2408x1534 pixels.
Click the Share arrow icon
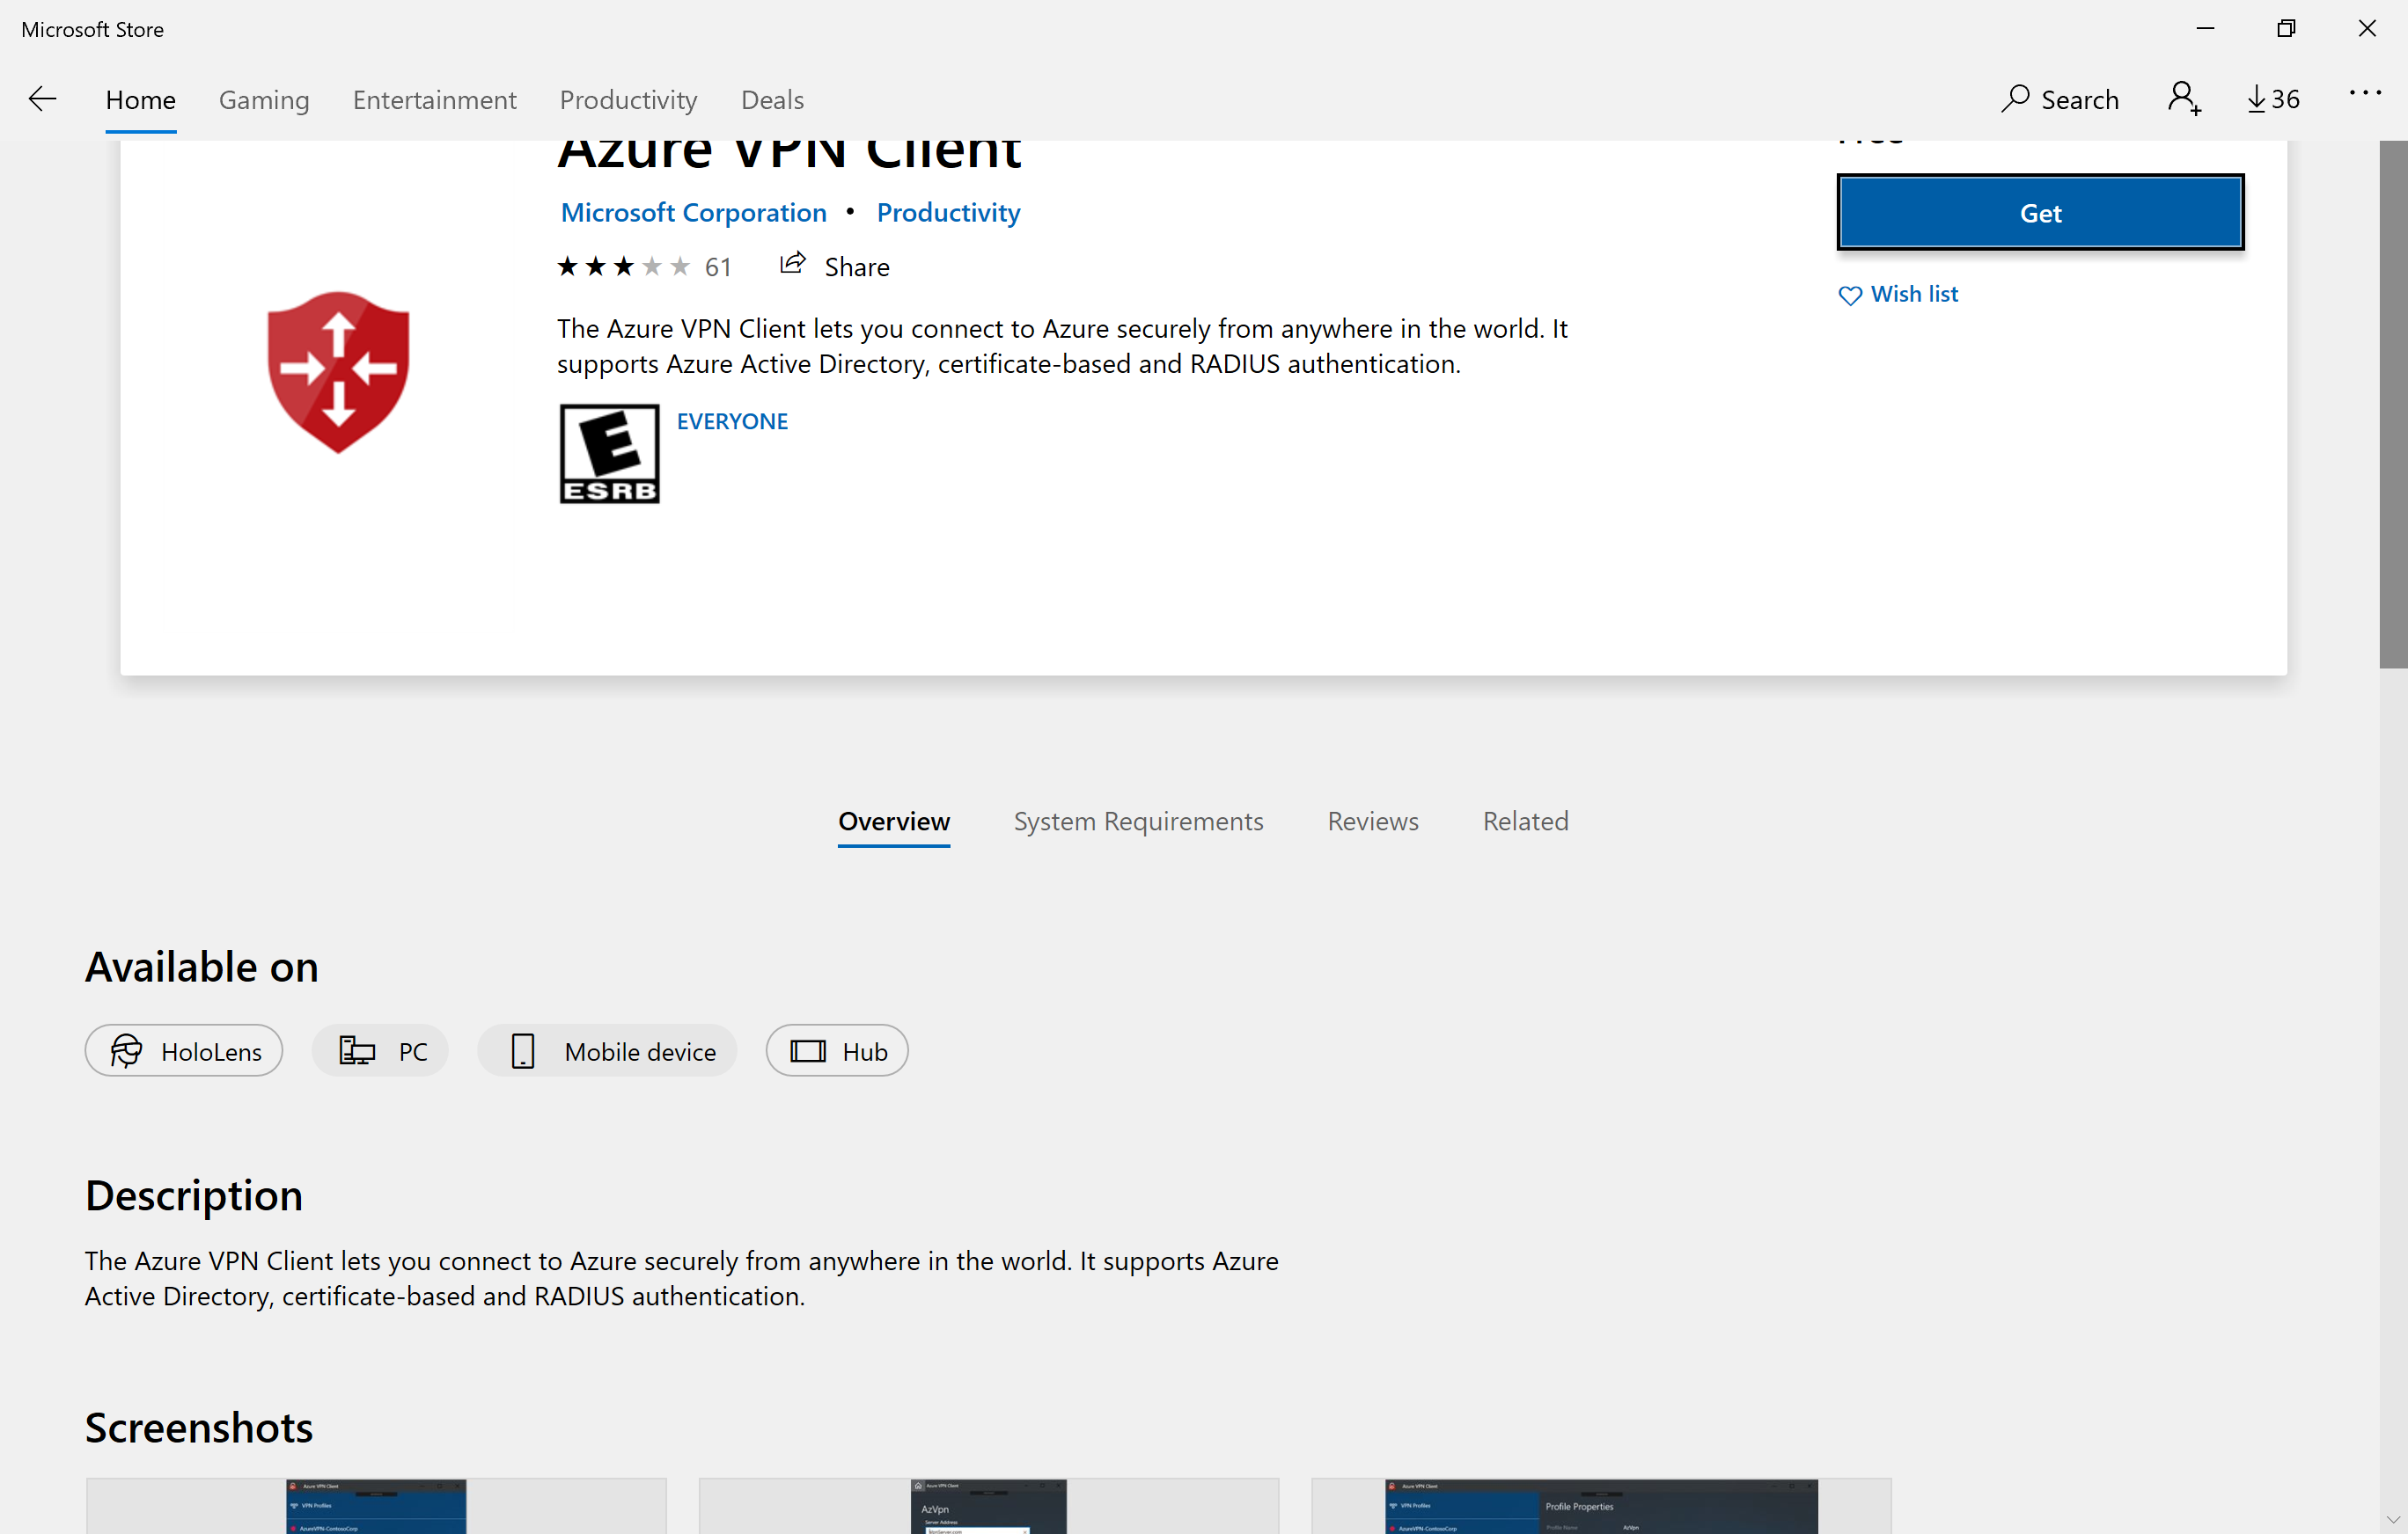(792, 264)
